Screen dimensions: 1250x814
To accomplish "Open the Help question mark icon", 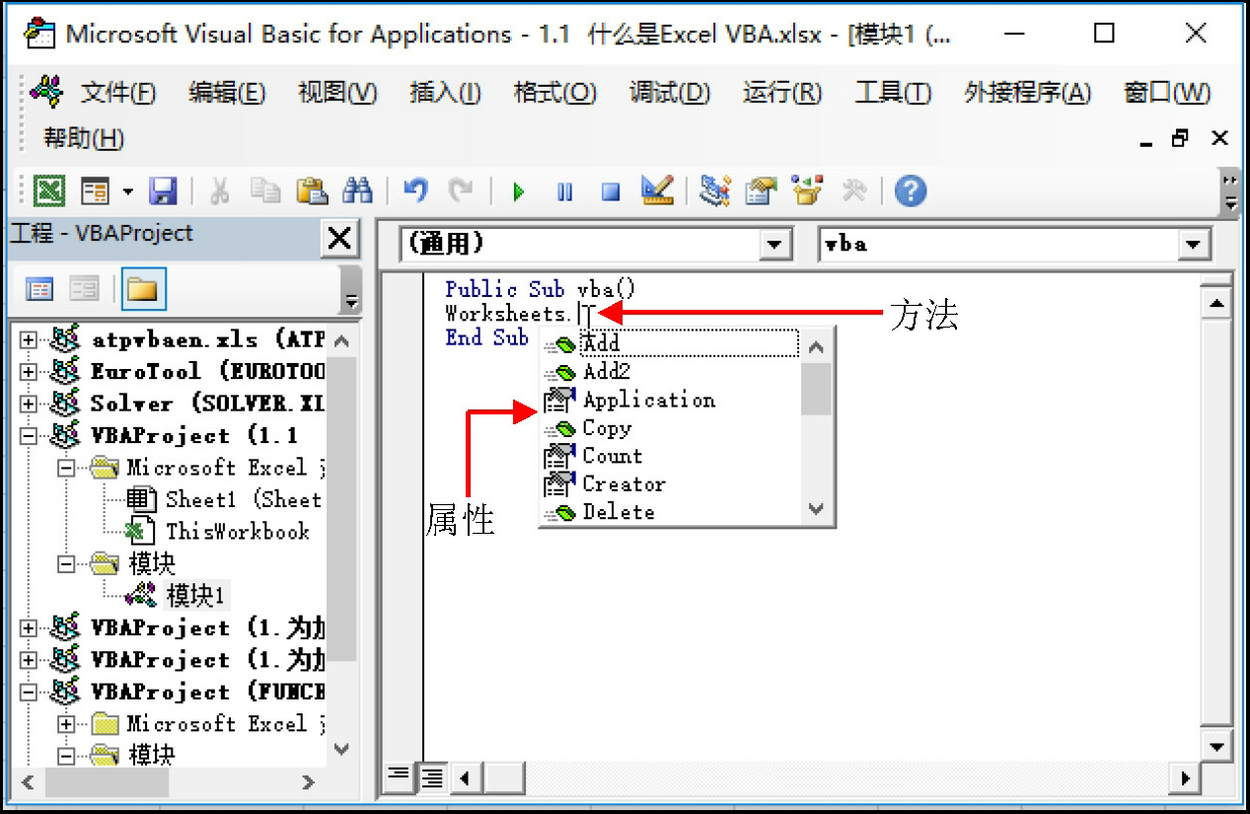I will pos(911,190).
